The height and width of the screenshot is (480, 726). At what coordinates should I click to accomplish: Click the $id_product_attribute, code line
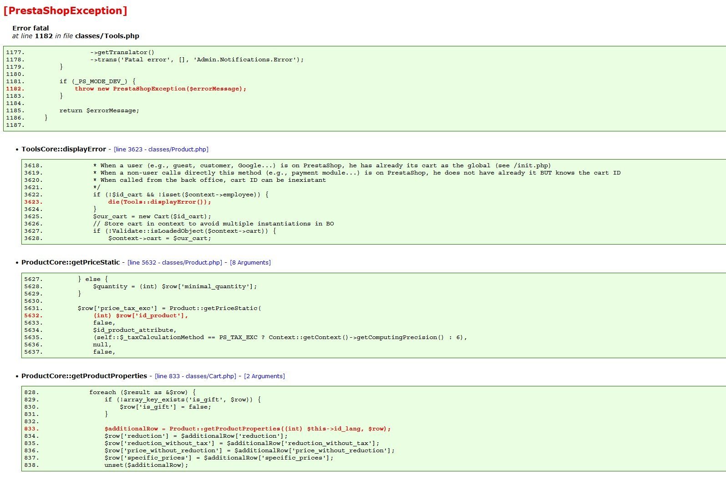click(135, 330)
